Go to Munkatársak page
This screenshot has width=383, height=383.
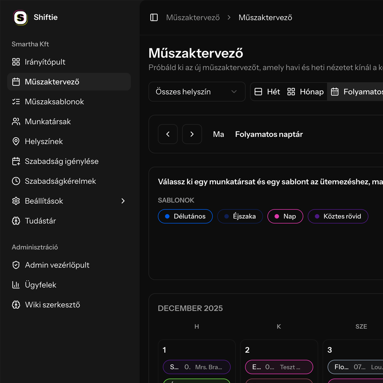pyautogui.click(x=48, y=122)
